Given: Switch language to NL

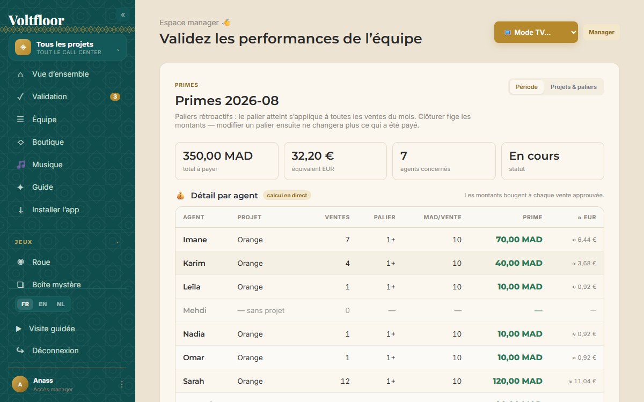Looking at the screenshot, I should (61, 304).
